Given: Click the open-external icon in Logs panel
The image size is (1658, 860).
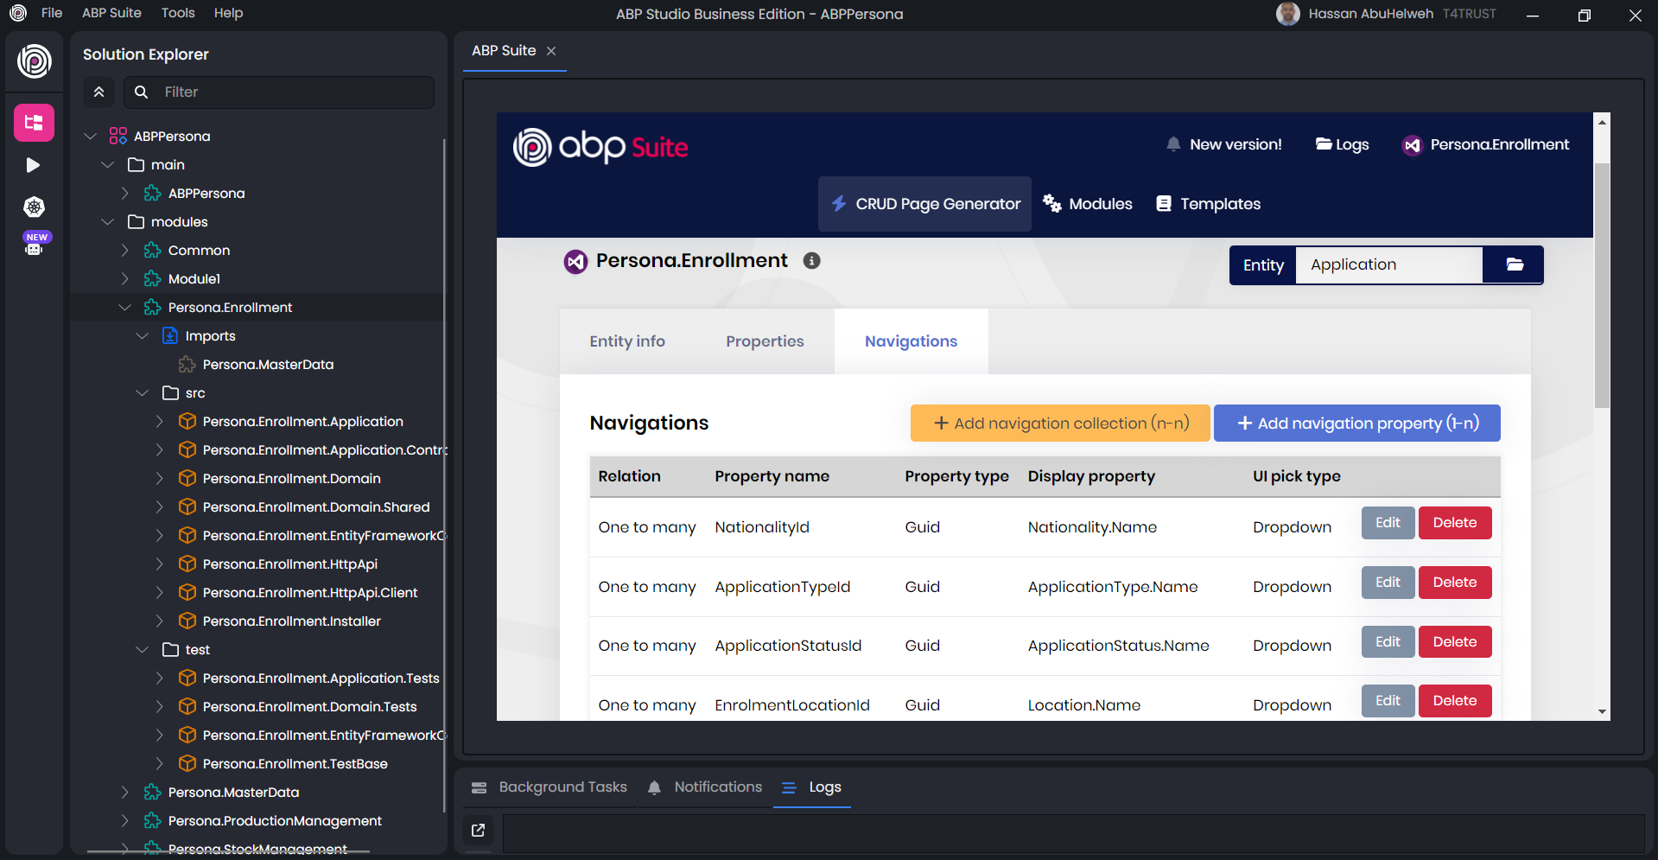Looking at the screenshot, I should click(478, 831).
